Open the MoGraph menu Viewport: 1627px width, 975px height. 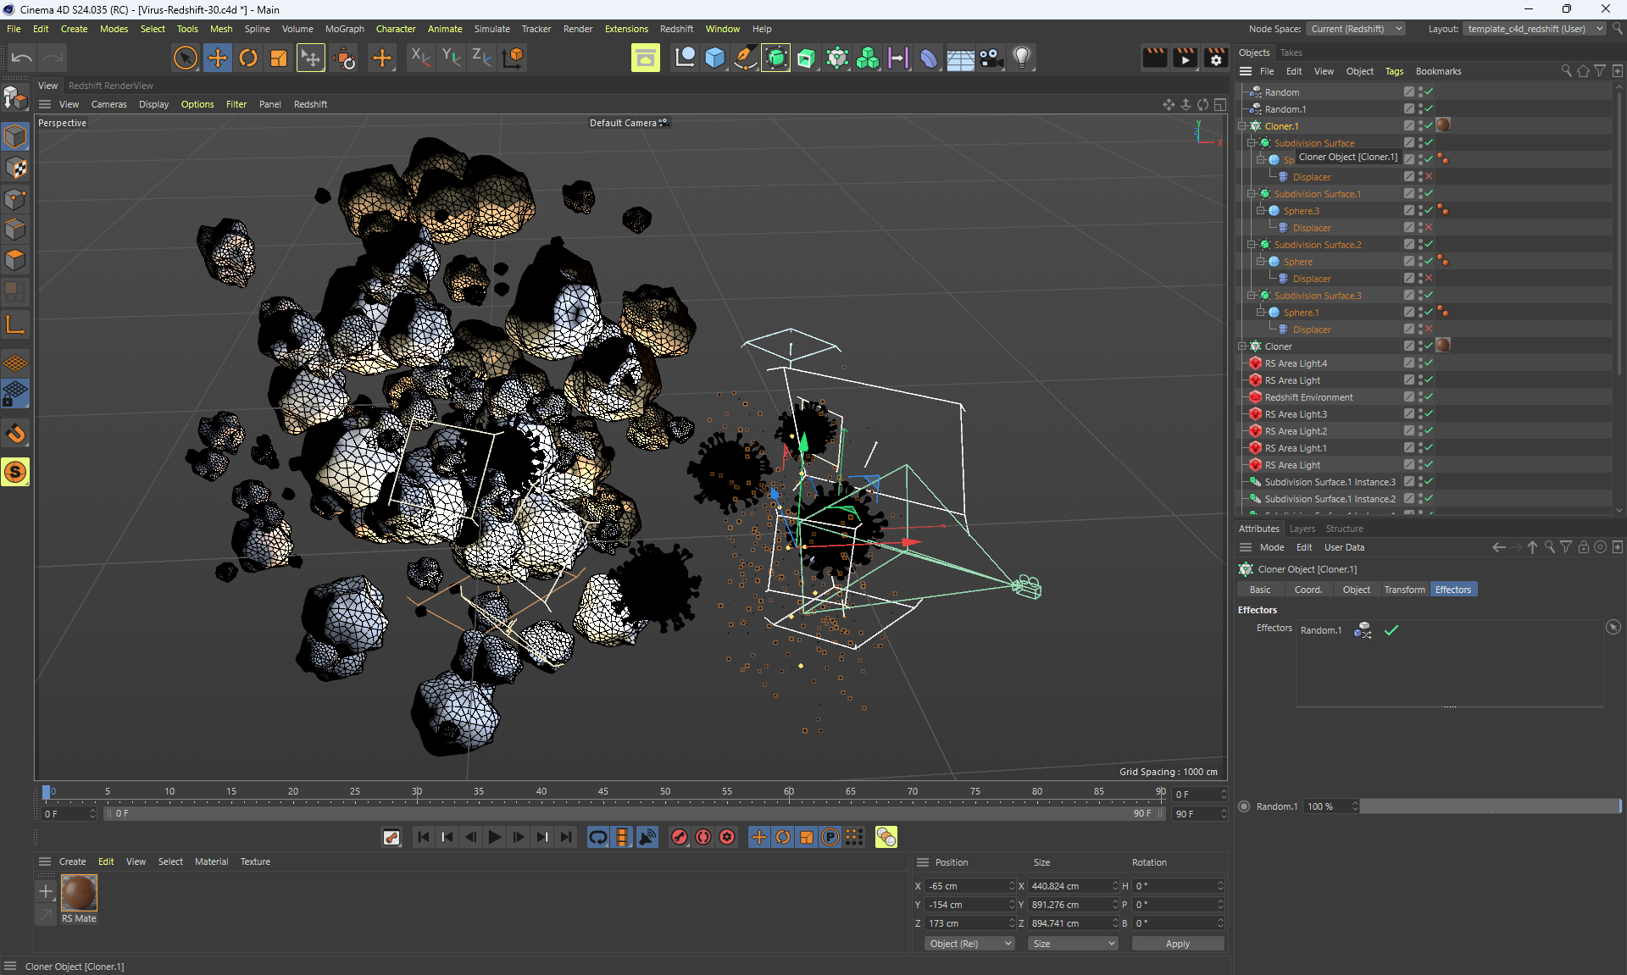344,29
